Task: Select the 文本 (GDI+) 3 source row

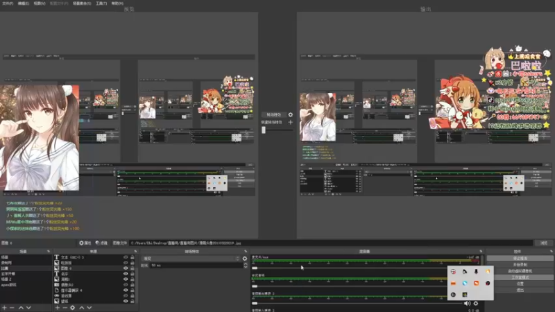Action: pyautogui.click(x=94, y=257)
